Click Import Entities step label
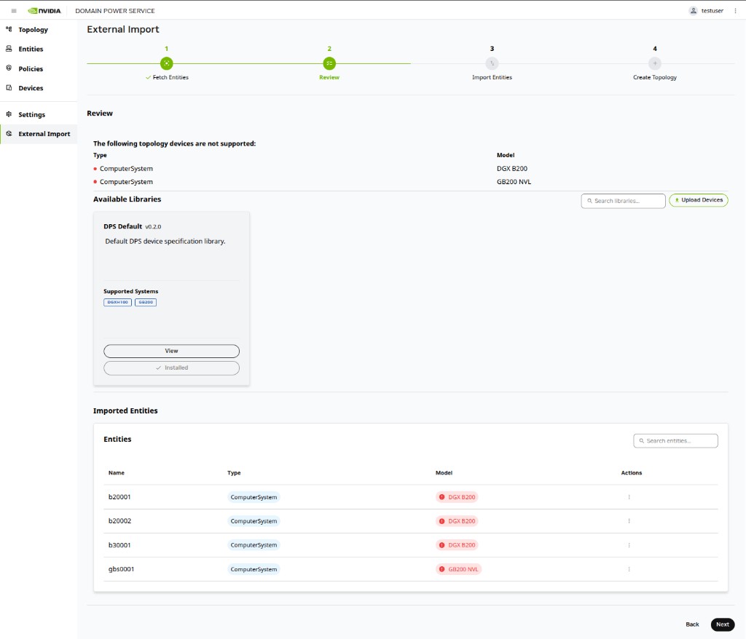The width and height of the screenshot is (746, 639). point(492,77)
